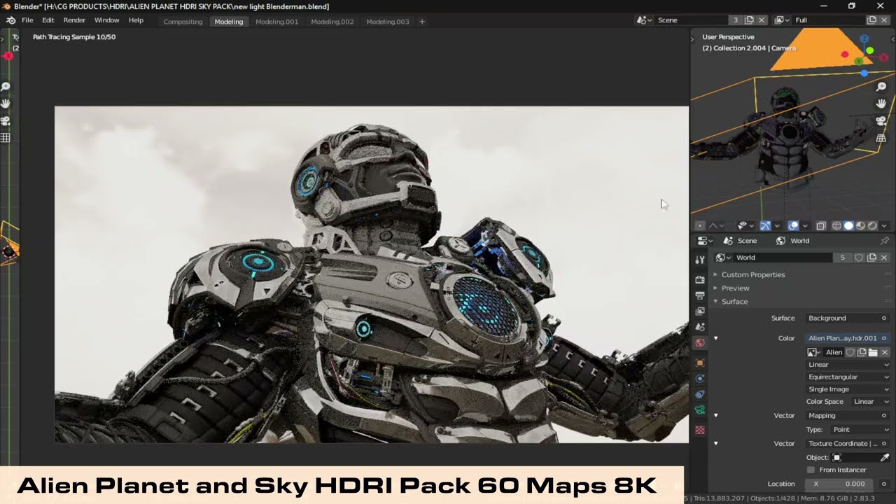
Task: Click the zoom magnifier in the left viewport
Action: (6, 87)
